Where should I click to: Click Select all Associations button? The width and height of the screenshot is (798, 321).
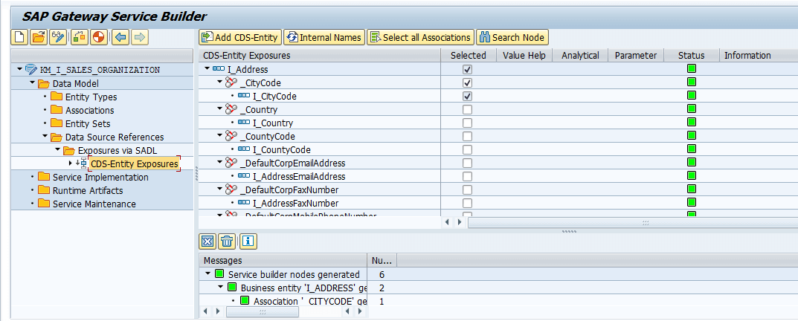click(x=420, y=37)
